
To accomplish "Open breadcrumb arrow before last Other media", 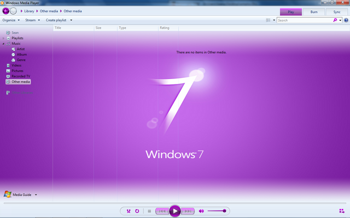I will point(61,11).
